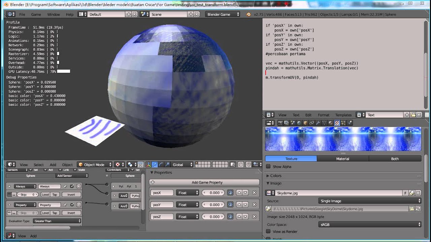Move posZ property down
431x242 pixels.
click(x=245, y=217)
